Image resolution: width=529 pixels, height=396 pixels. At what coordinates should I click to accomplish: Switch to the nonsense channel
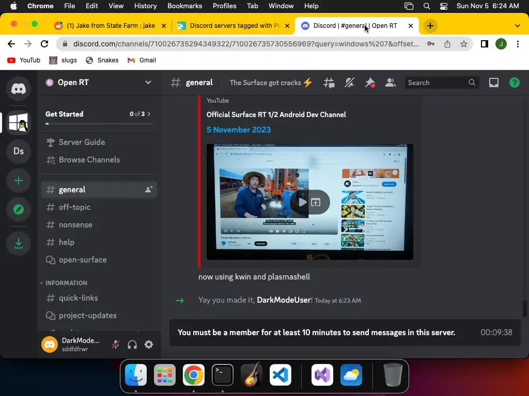(x=99, y=225)
